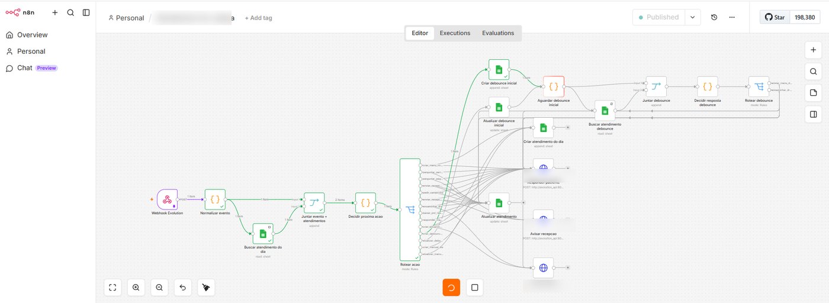Select the Buscar atendimento debounce node

point(605,111)
